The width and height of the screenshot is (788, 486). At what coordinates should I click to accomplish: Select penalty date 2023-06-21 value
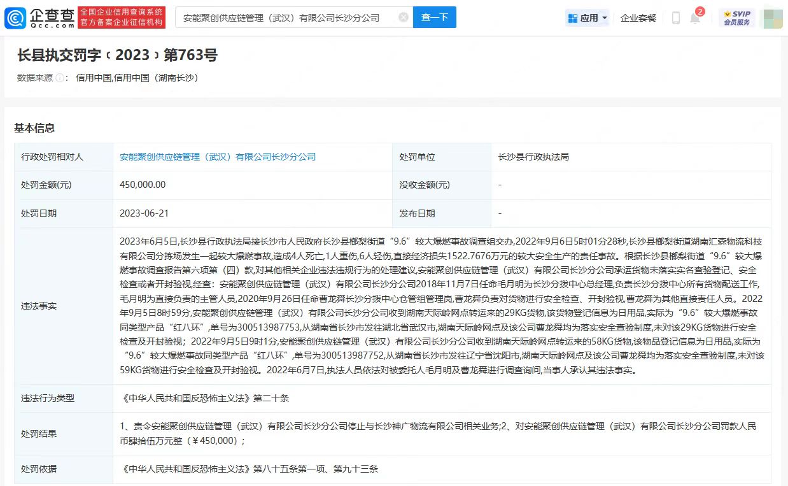tap(144, 213)
